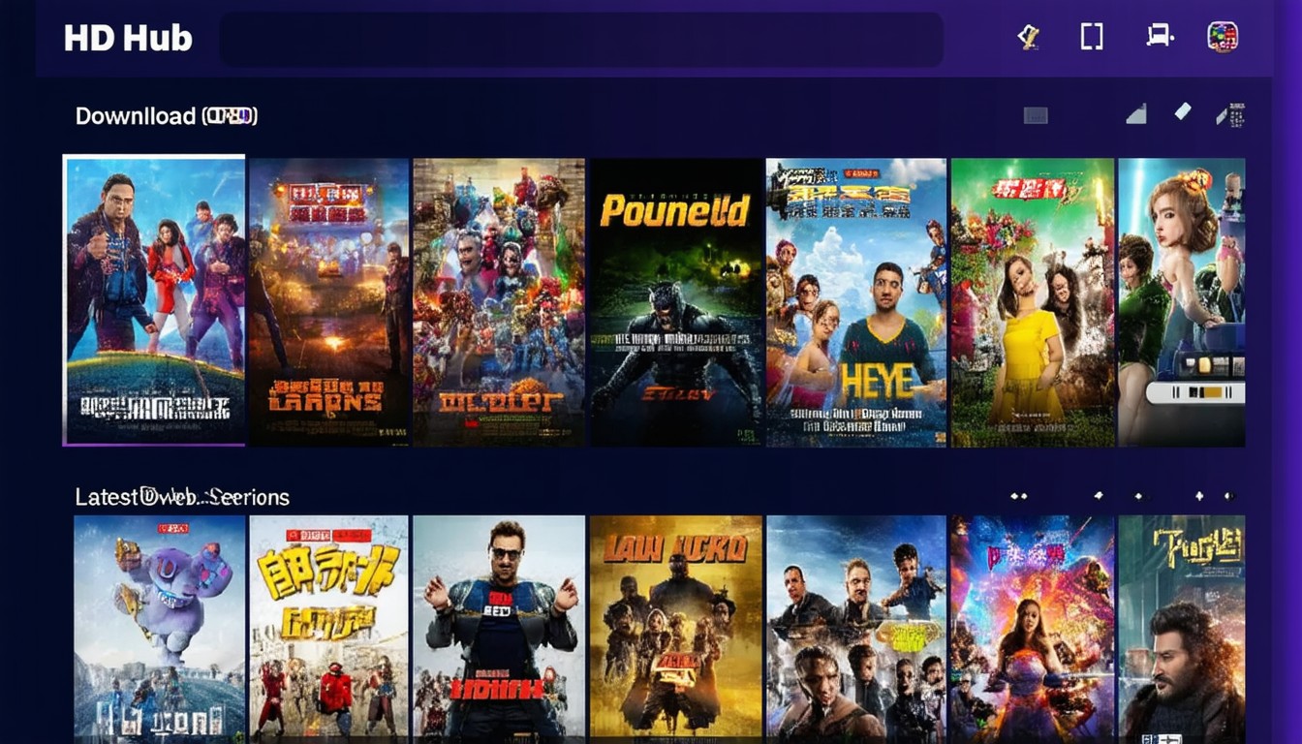Click the gray rectangle icon in Download row
Screen dimensions: 1302x744
tap(1036, 116)
